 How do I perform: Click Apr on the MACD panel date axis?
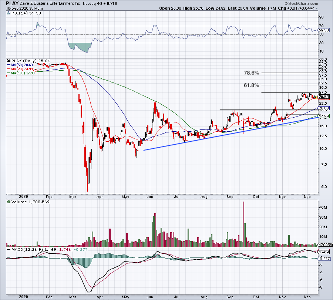(100, 297)
